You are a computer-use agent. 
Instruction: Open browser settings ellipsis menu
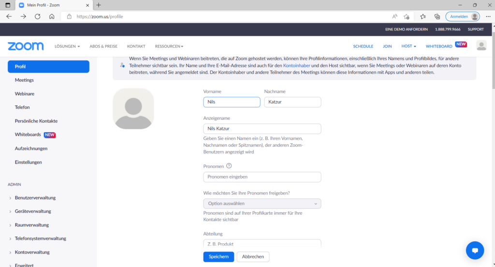[x=488, y=16]
